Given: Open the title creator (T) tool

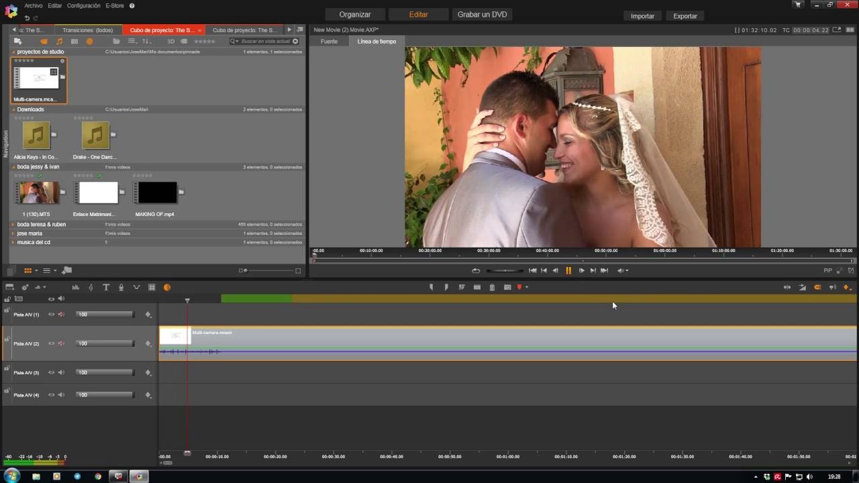Looking at the screenshot, I should [x=106, y=287].
